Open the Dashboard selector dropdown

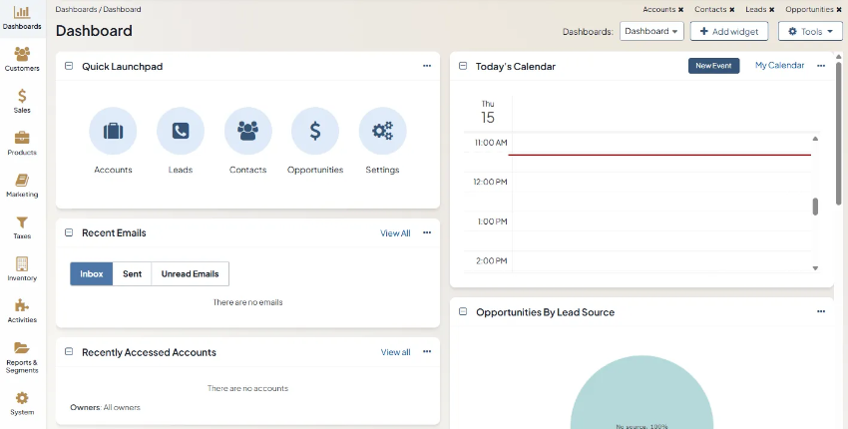pos(651,32)
